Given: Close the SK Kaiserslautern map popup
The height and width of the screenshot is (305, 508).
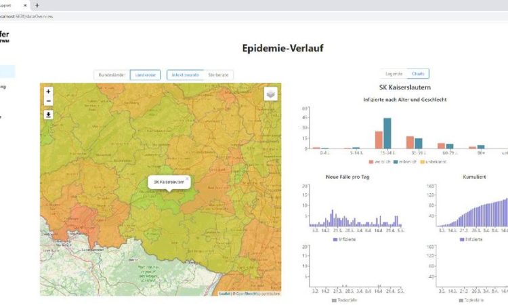Looking at the screenshot, I should point(188,178).
